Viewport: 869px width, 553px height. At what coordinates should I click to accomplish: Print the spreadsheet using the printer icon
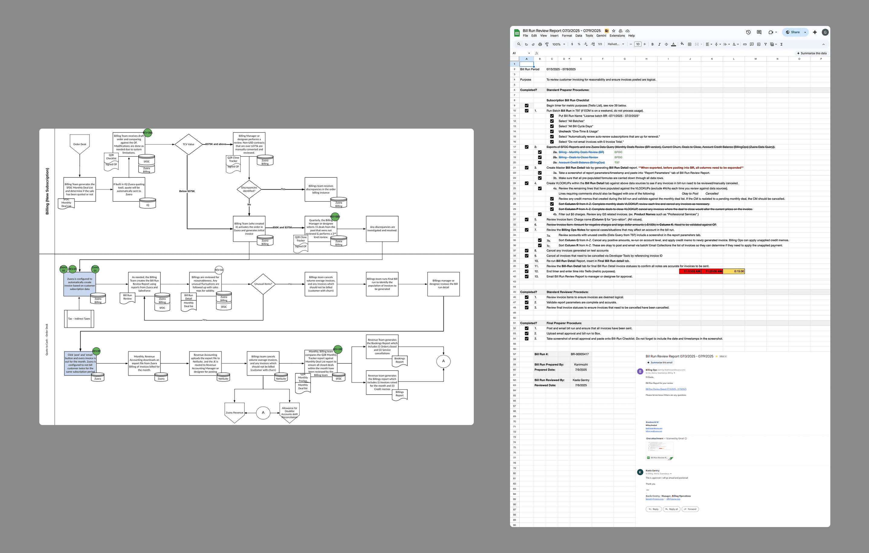pos(540,44)
